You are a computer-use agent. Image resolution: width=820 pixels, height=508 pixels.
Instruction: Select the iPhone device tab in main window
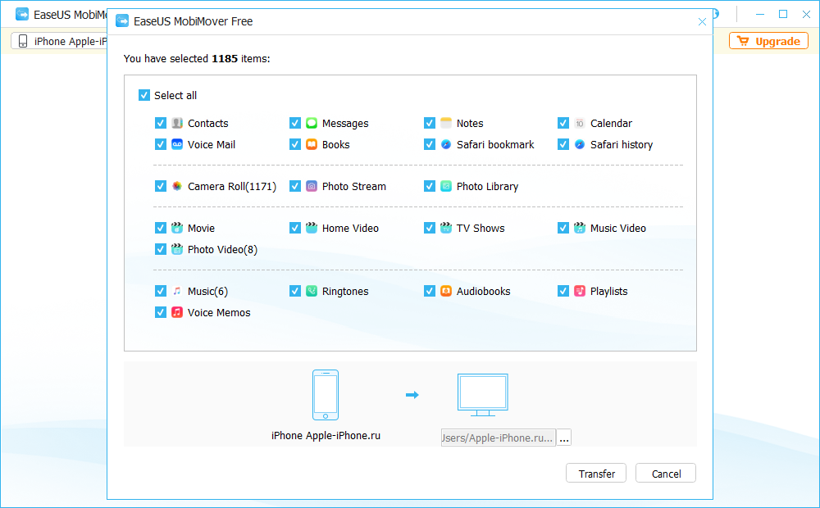point(59,41)
